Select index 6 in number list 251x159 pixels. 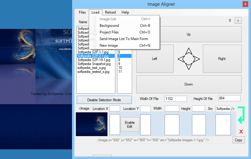pos(125,52)
